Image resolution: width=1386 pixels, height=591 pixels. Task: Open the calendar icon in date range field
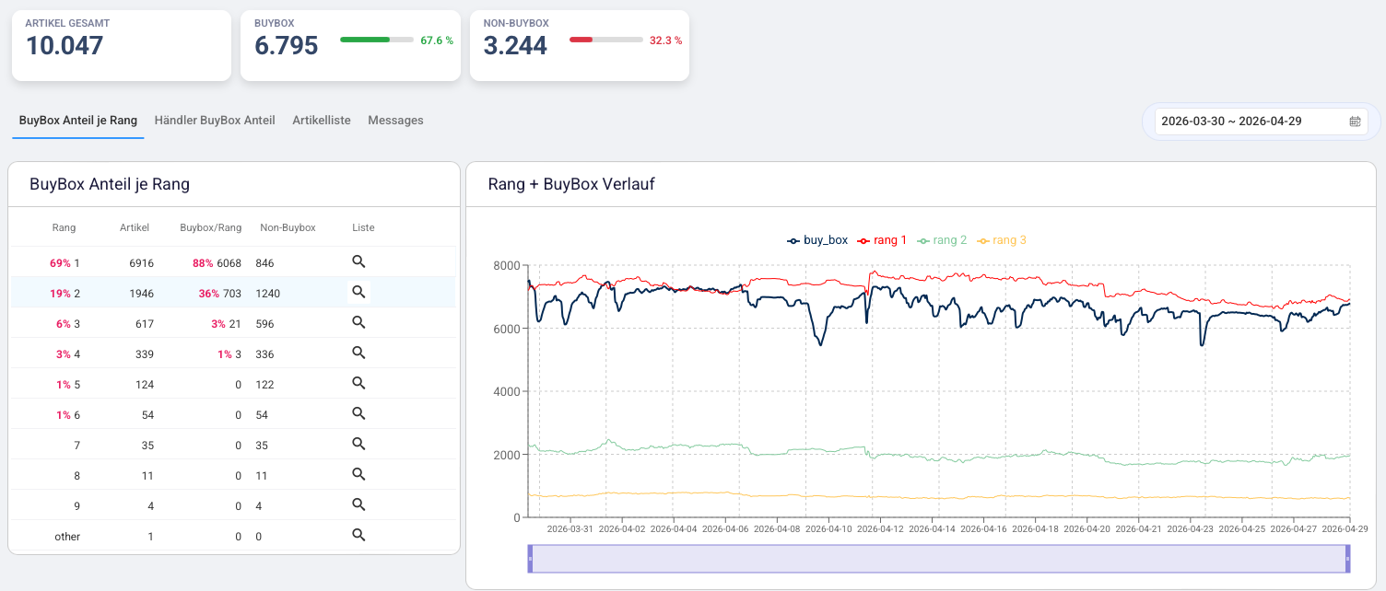[1355, 122]
